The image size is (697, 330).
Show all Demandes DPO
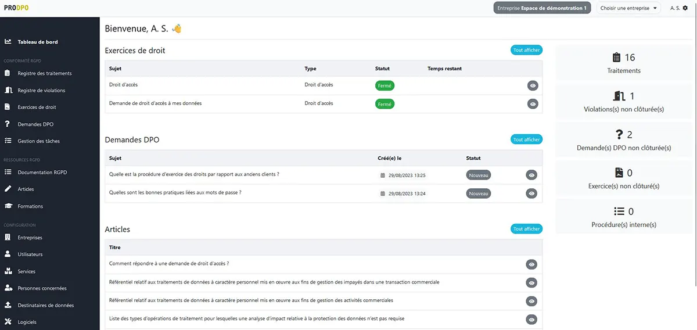(526, 139)
